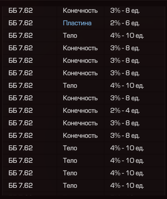Select the Тело entry directly below Пластина
The image size is (167, 199).
pyautogui.click(x=70, y=36)
